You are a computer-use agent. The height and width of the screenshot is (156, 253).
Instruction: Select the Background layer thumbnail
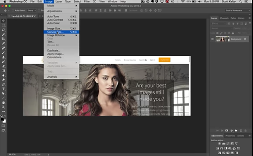(x=223, y=39)
